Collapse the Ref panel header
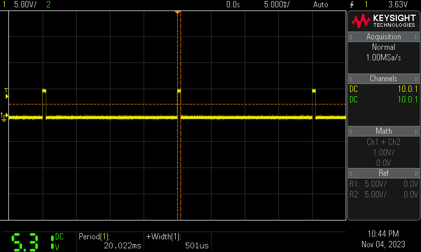The image size is (421, 252). point(384,173)
